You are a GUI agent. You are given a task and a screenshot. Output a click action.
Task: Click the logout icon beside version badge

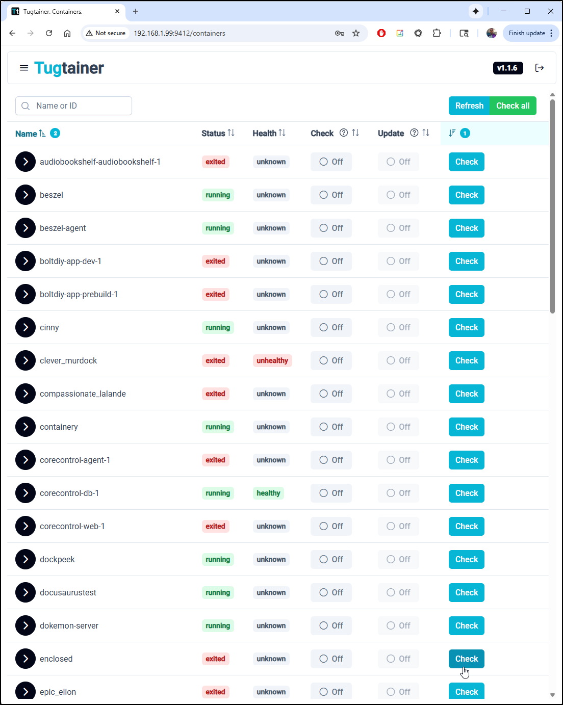click(x=539, y=68)
